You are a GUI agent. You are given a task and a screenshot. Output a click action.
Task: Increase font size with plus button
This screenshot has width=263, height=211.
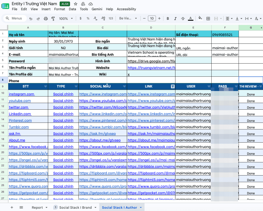[159, 18]
